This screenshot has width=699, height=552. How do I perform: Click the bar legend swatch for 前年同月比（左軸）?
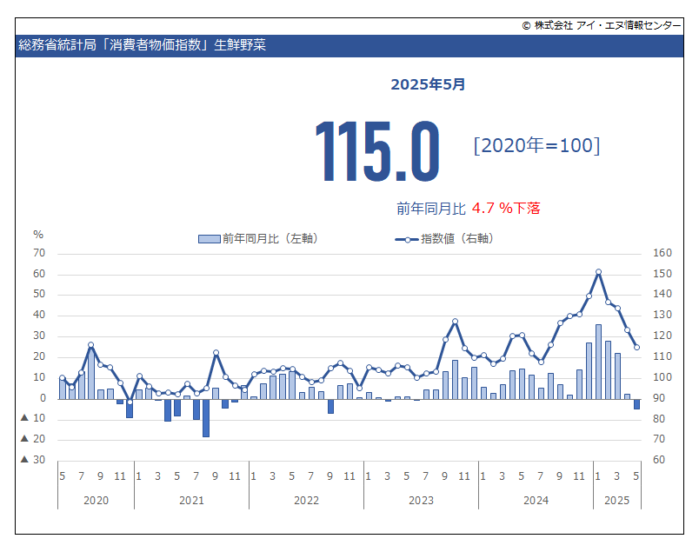point(209,239)
